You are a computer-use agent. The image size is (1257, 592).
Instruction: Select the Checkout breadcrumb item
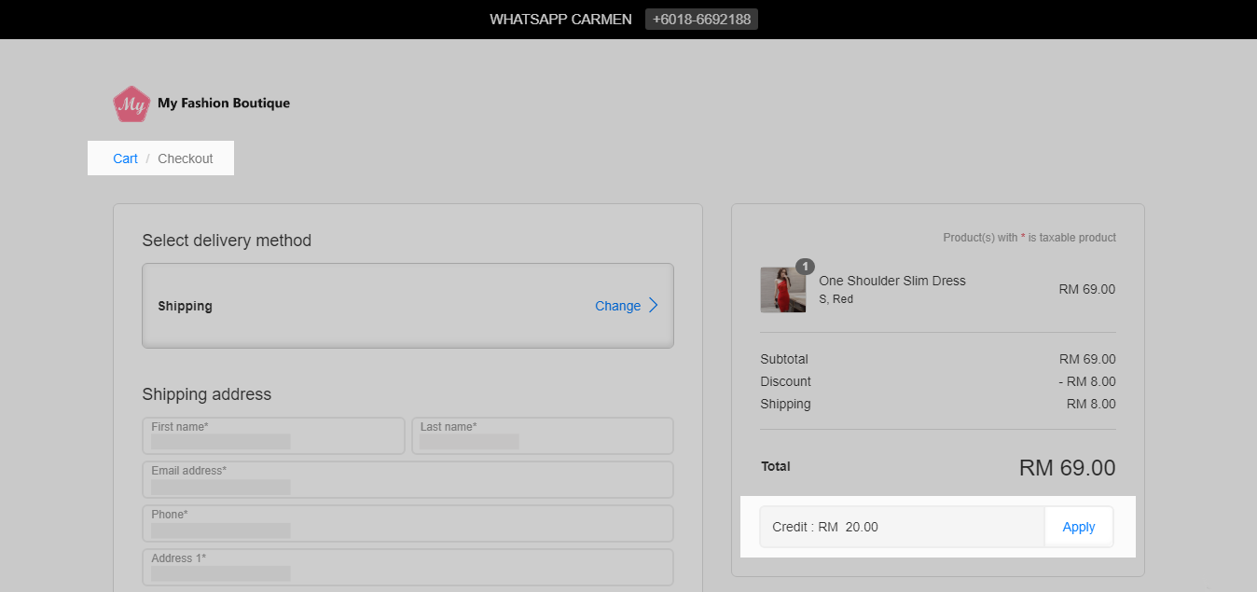tap(186, 158)
